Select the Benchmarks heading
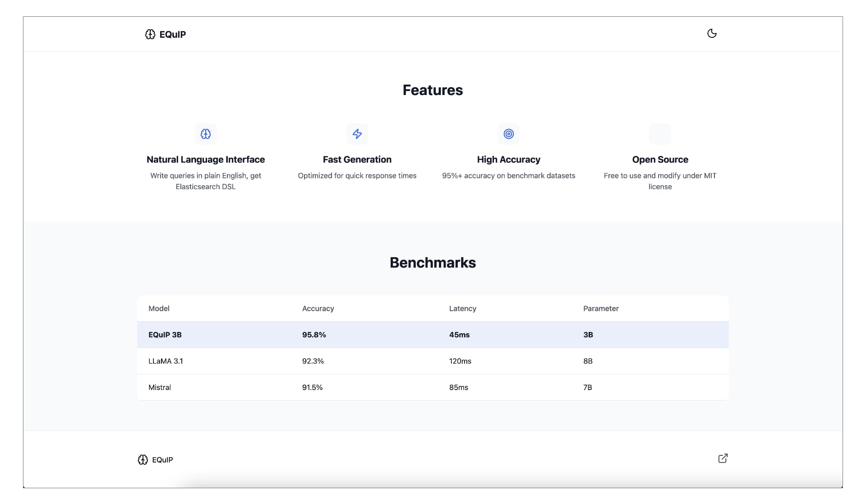The width and height of the screenshot is (866, 504). (433, 263)
